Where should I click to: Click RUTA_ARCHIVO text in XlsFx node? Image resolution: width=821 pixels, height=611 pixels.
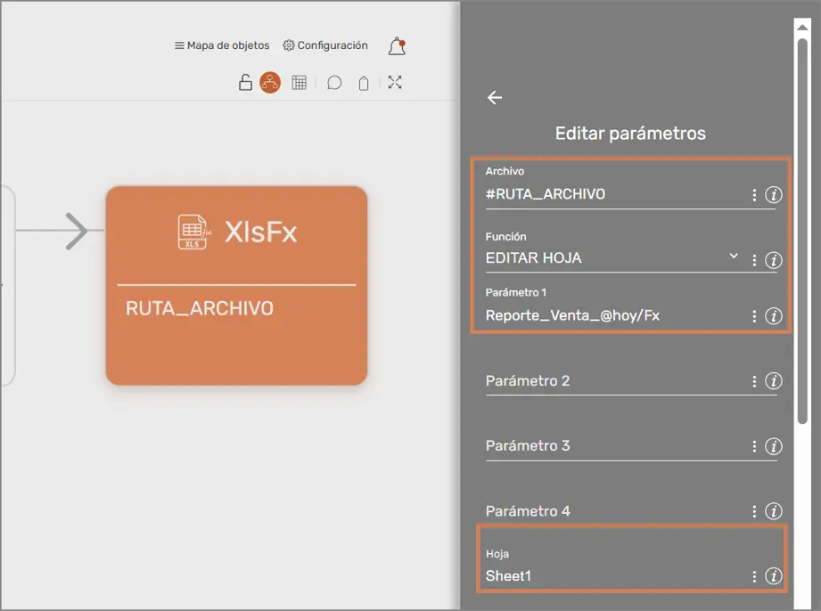click(200, 309)
